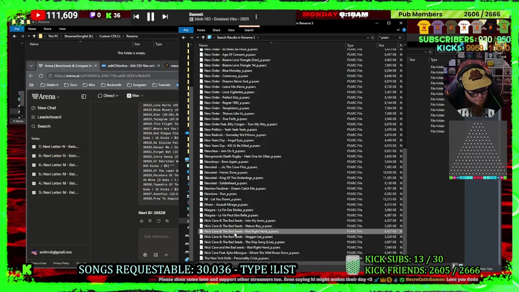
Task: Open recent locations dropdown in Search Results explorer
Action: click(197, 37)
